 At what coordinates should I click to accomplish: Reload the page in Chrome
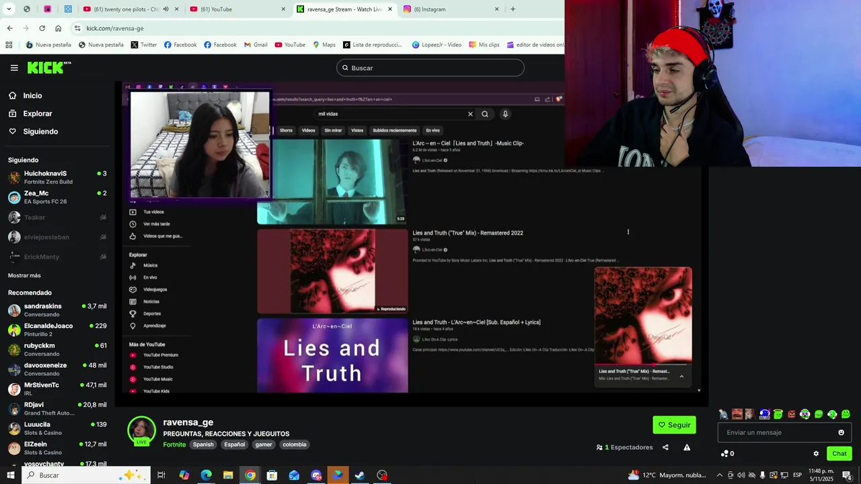coord(42,28)
